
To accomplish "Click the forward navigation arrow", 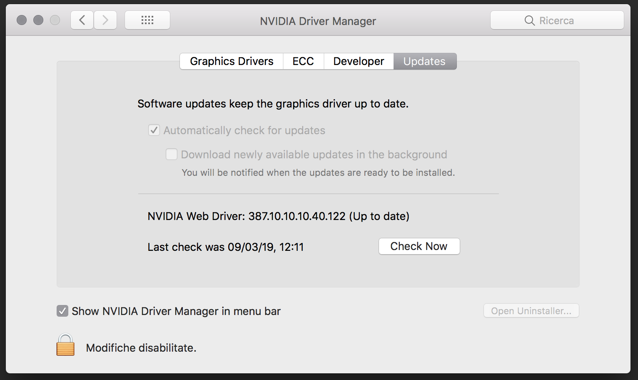I will tap(105, 20).
